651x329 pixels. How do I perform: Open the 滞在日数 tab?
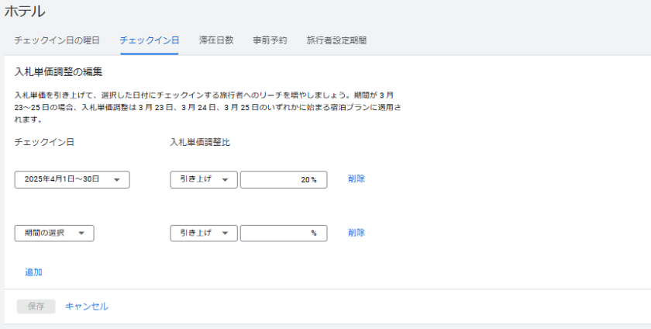pos(216,40)
